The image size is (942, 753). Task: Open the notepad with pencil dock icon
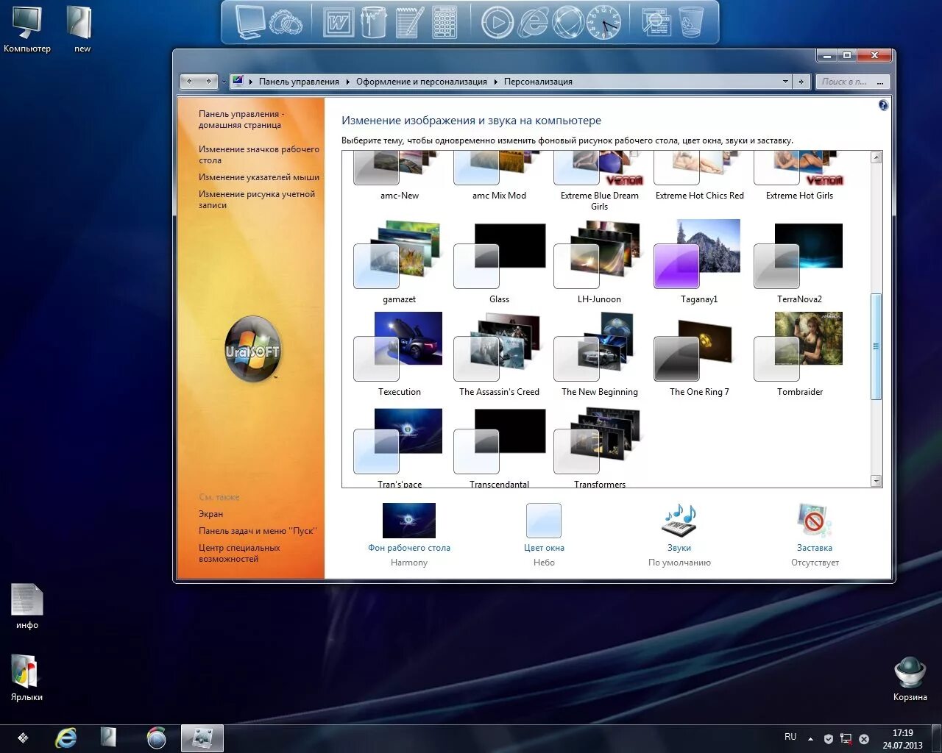(x=410, y=23)
